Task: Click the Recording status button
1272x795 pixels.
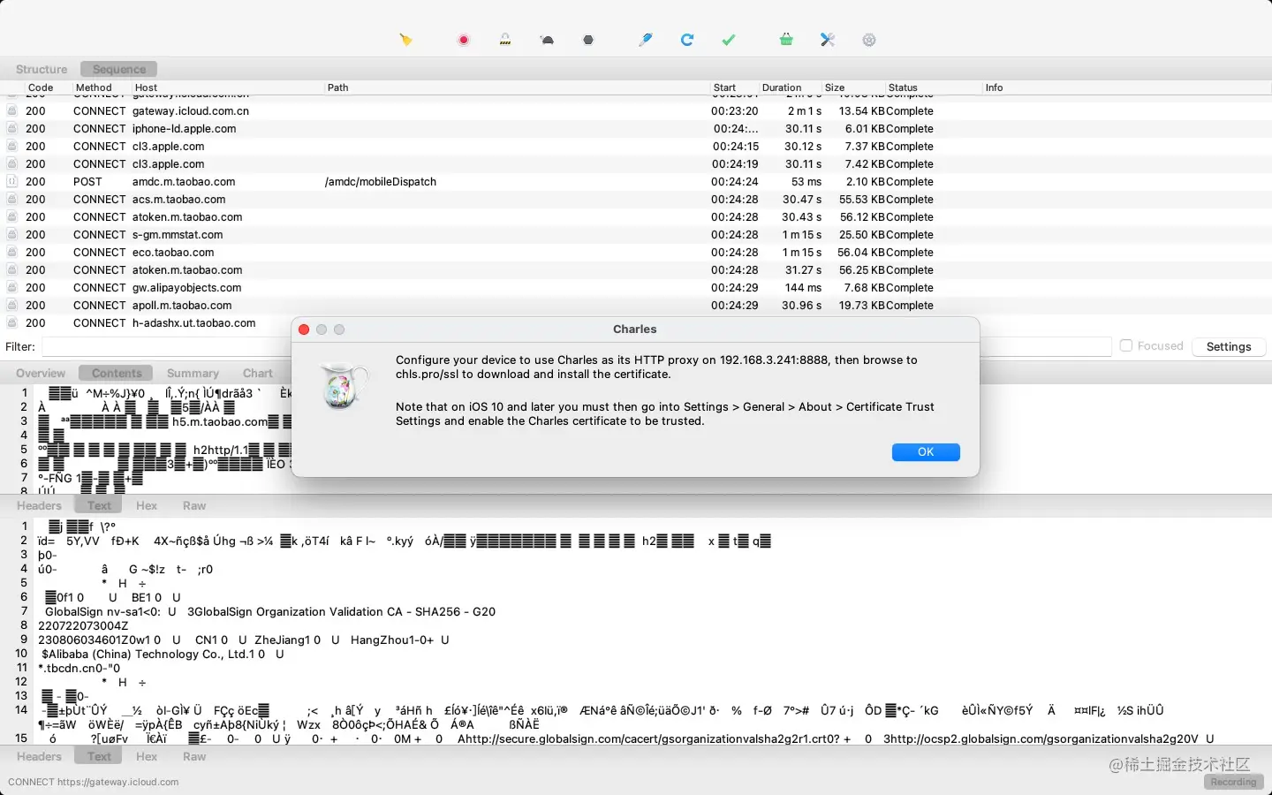Action: [x=1233, y=783]
